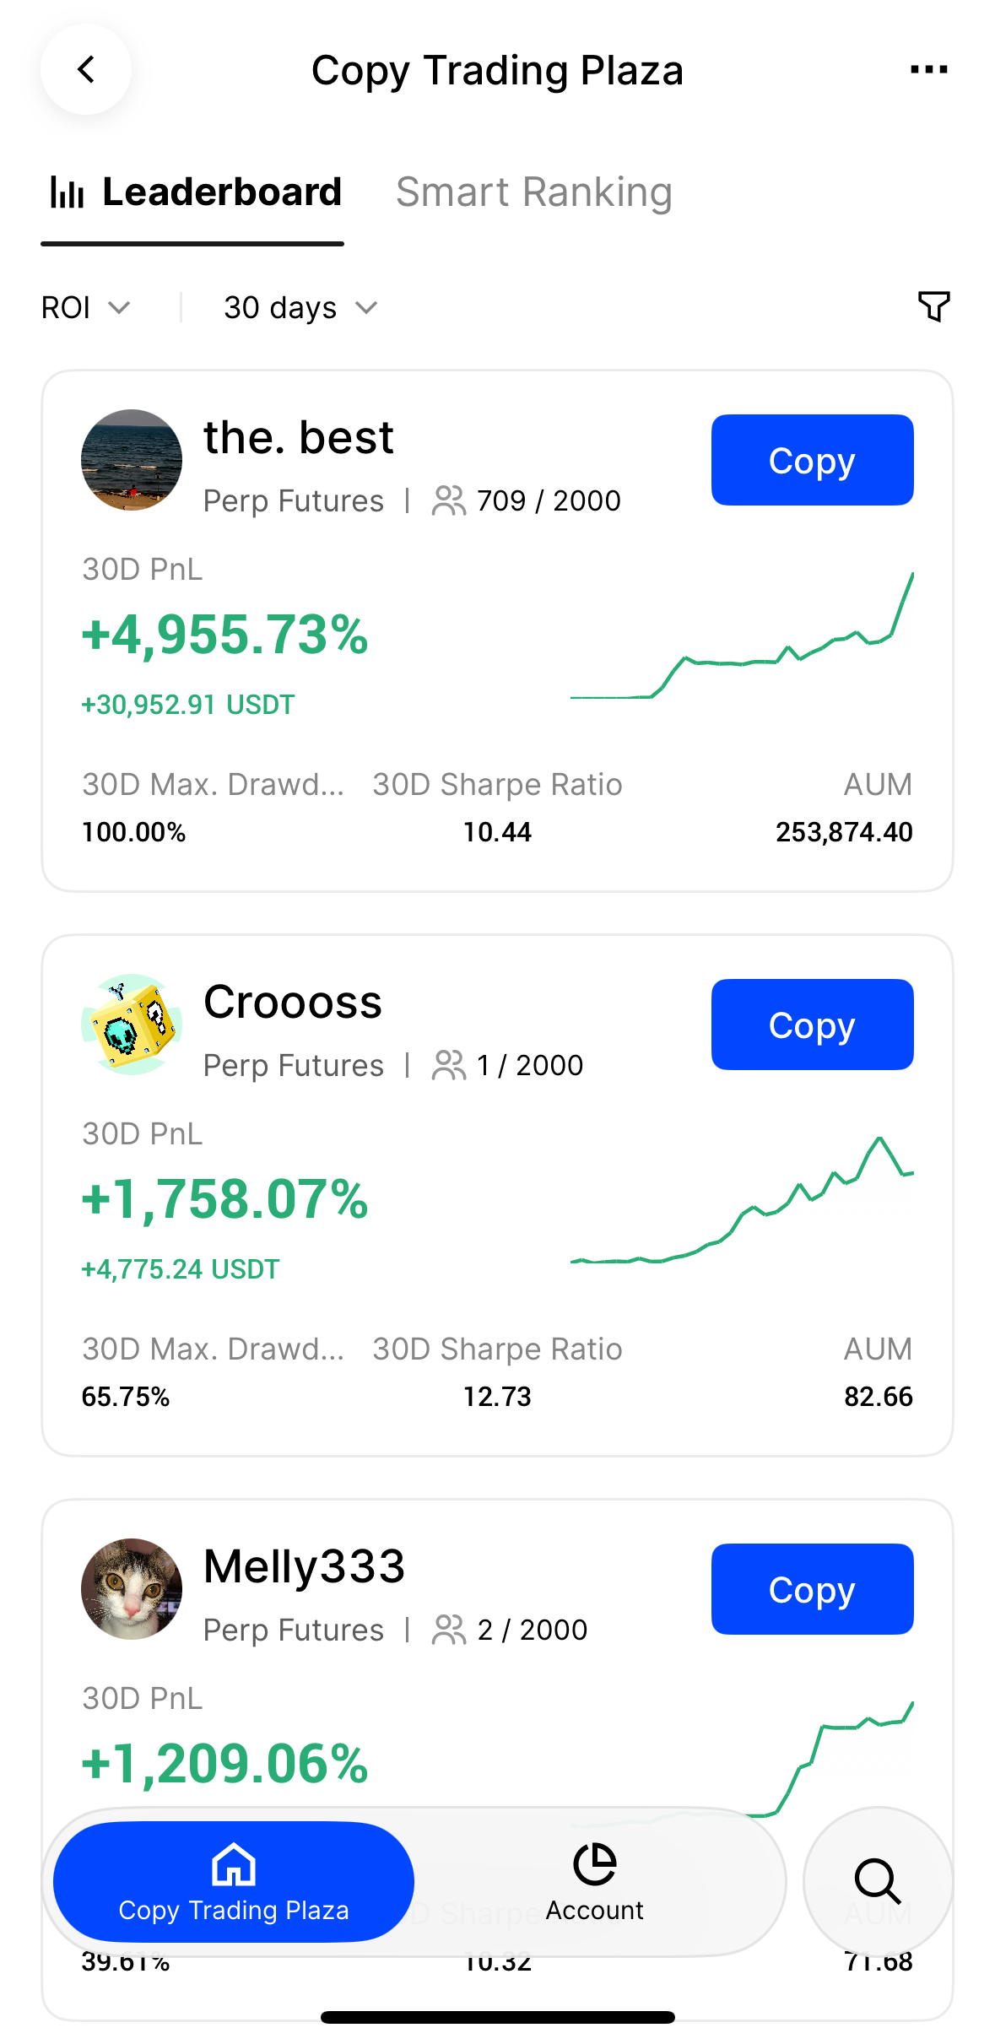View the. best PnL line chart
Screen dimensions: 995x2044
pyautogui.click(x=741, y=638)
